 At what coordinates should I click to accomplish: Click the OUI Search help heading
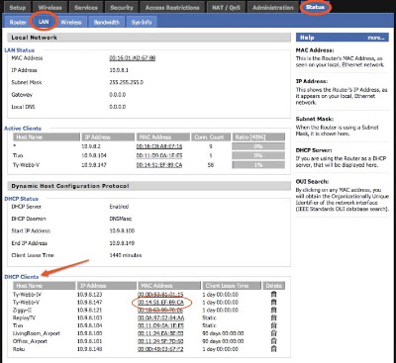tap(312, 182)
